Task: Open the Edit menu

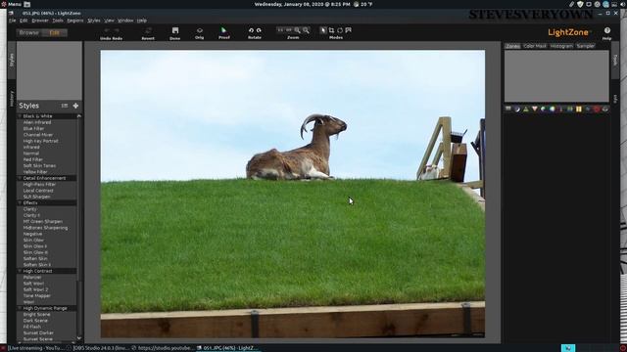Action: point(24,21)
